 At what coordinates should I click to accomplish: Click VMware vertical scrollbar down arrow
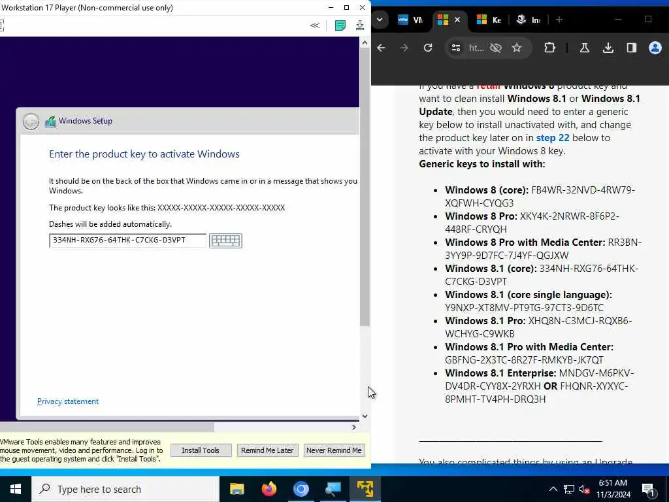(365, 416)
